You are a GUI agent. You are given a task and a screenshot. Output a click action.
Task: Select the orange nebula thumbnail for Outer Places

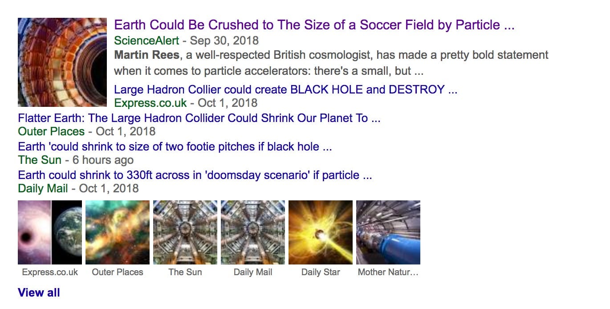click(x=118, y=232)
